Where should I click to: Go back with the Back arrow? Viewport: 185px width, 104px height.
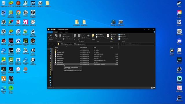point(49,44)
